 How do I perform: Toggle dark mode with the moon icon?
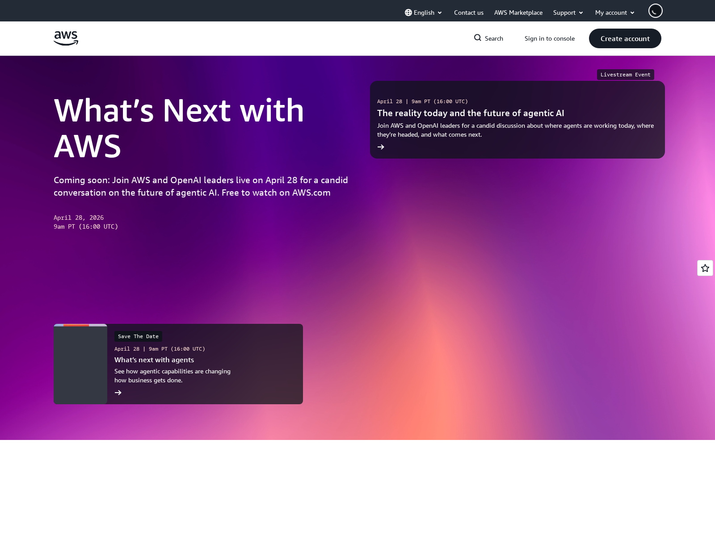click(655, 10)
